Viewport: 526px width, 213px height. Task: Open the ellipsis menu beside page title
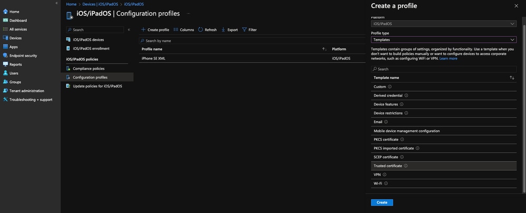coord(189,14)
